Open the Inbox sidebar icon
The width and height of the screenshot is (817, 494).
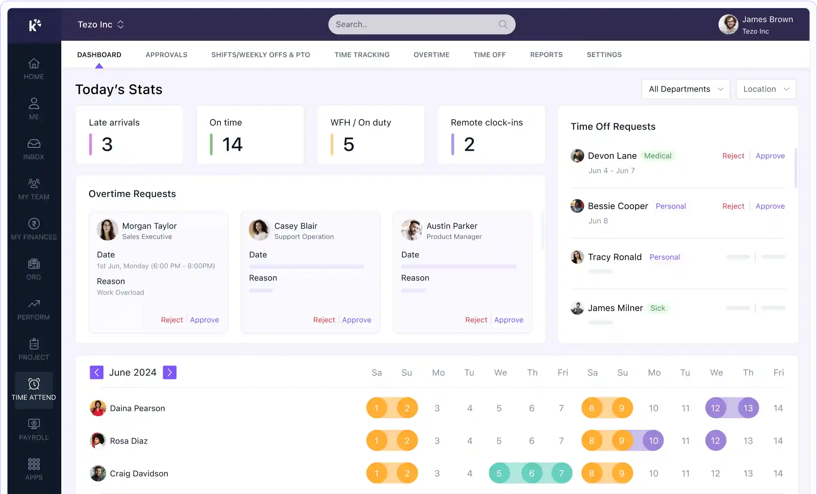[x=34, y=144]
